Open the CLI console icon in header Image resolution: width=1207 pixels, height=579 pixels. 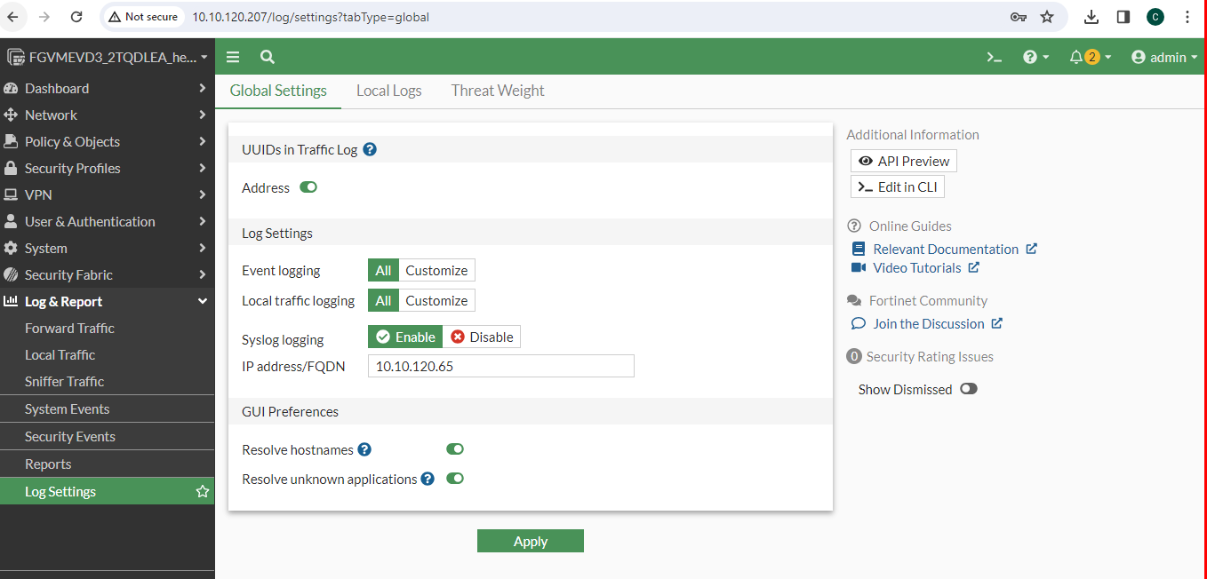[x=995, y=58]
